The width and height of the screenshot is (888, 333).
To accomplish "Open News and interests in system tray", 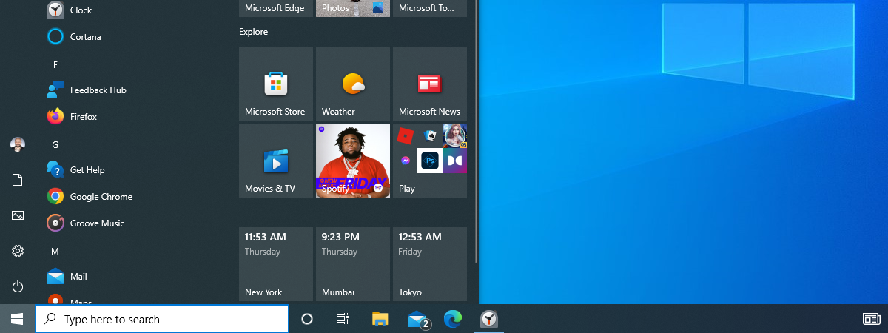I will point(871,319).
